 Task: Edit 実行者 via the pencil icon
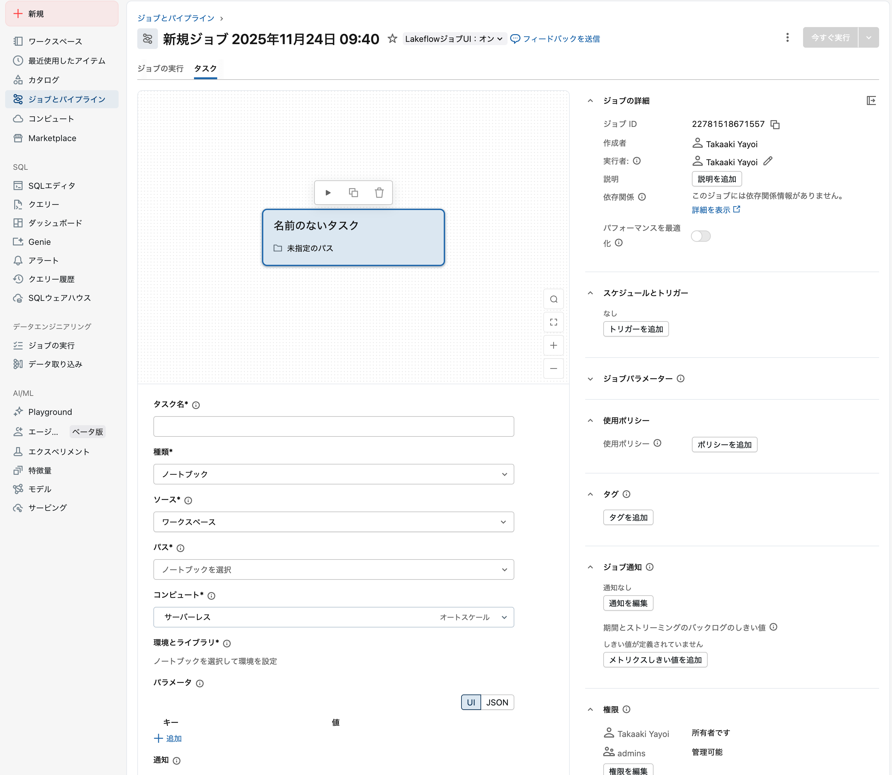768,161
